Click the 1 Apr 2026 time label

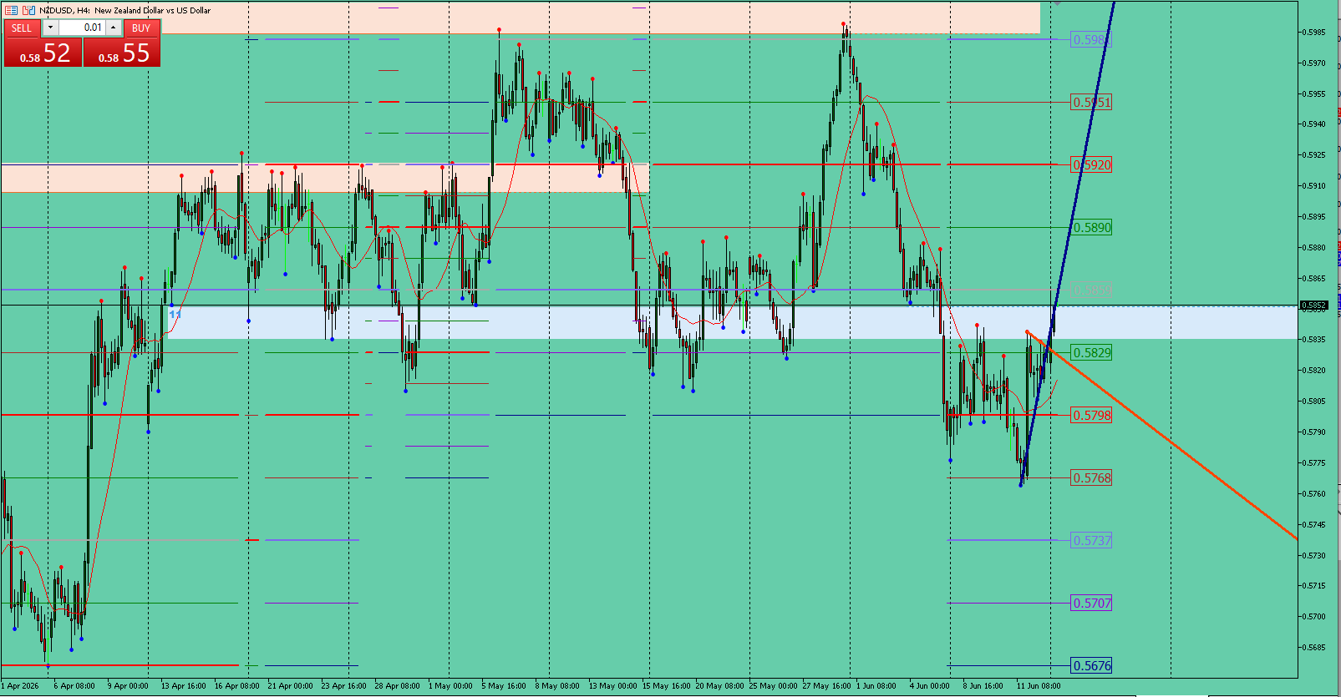(x=21, y=686)
